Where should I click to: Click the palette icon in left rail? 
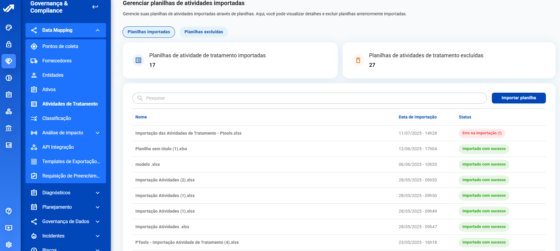pyautogui.click(x=9, y=28)
